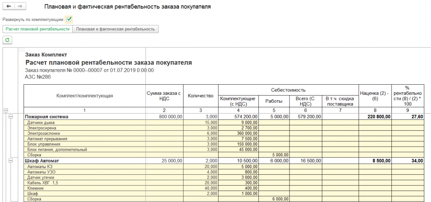The width and height of the screenshot is (431, 202).
Task: Click 'Всего (С НДС)' column header
Action: (306, 101)
